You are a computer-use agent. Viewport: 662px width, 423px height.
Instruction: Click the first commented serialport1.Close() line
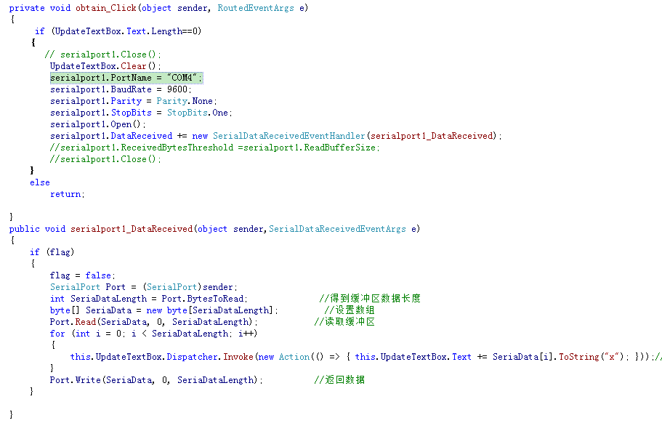click(x=102, y=55)
